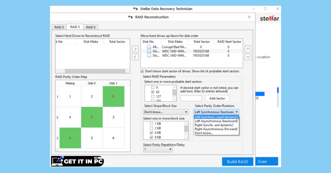The image size is (331, 173).
Task: Click scroll-up arrow of block size list
Action: click(186, 124)
